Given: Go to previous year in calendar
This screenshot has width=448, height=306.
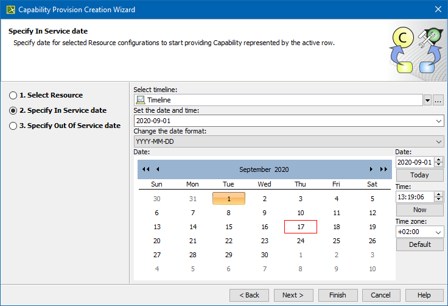Looking at the screenshot, I should click(x=145, y=169).
